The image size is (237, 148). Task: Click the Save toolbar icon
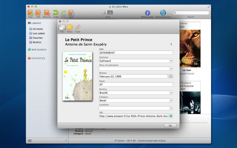pos(71,13)
